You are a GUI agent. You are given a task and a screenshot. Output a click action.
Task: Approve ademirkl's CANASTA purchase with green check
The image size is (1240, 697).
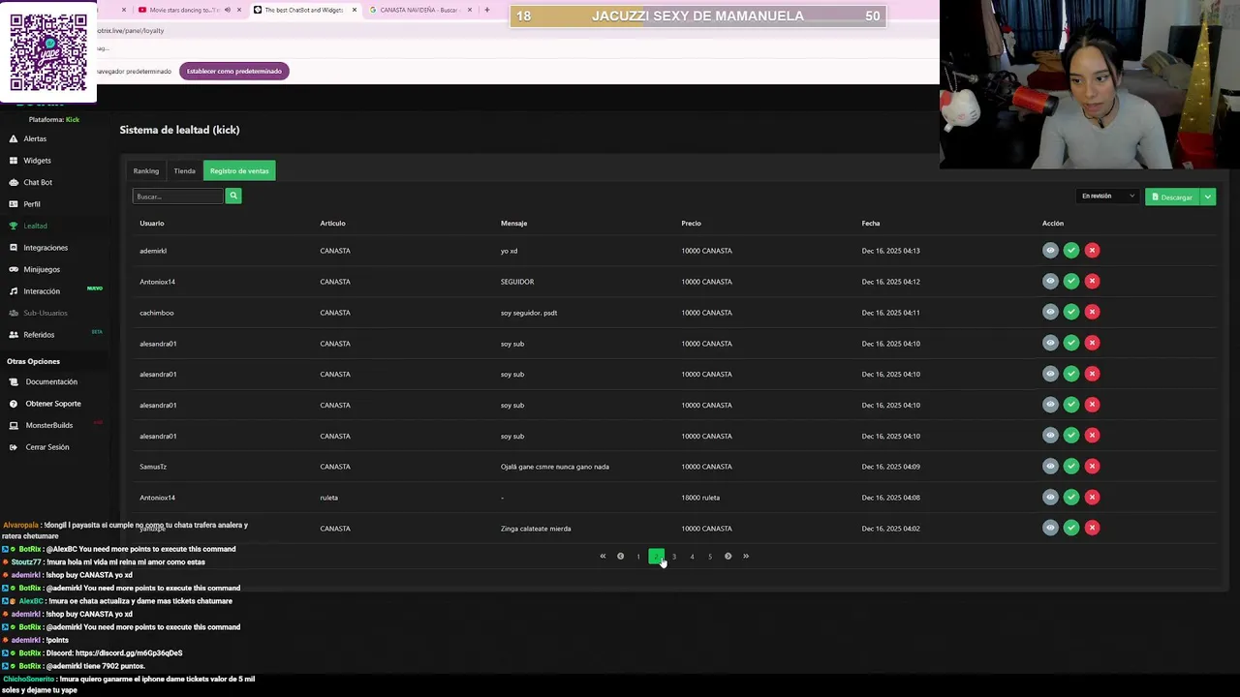(x=1070, y=251)
